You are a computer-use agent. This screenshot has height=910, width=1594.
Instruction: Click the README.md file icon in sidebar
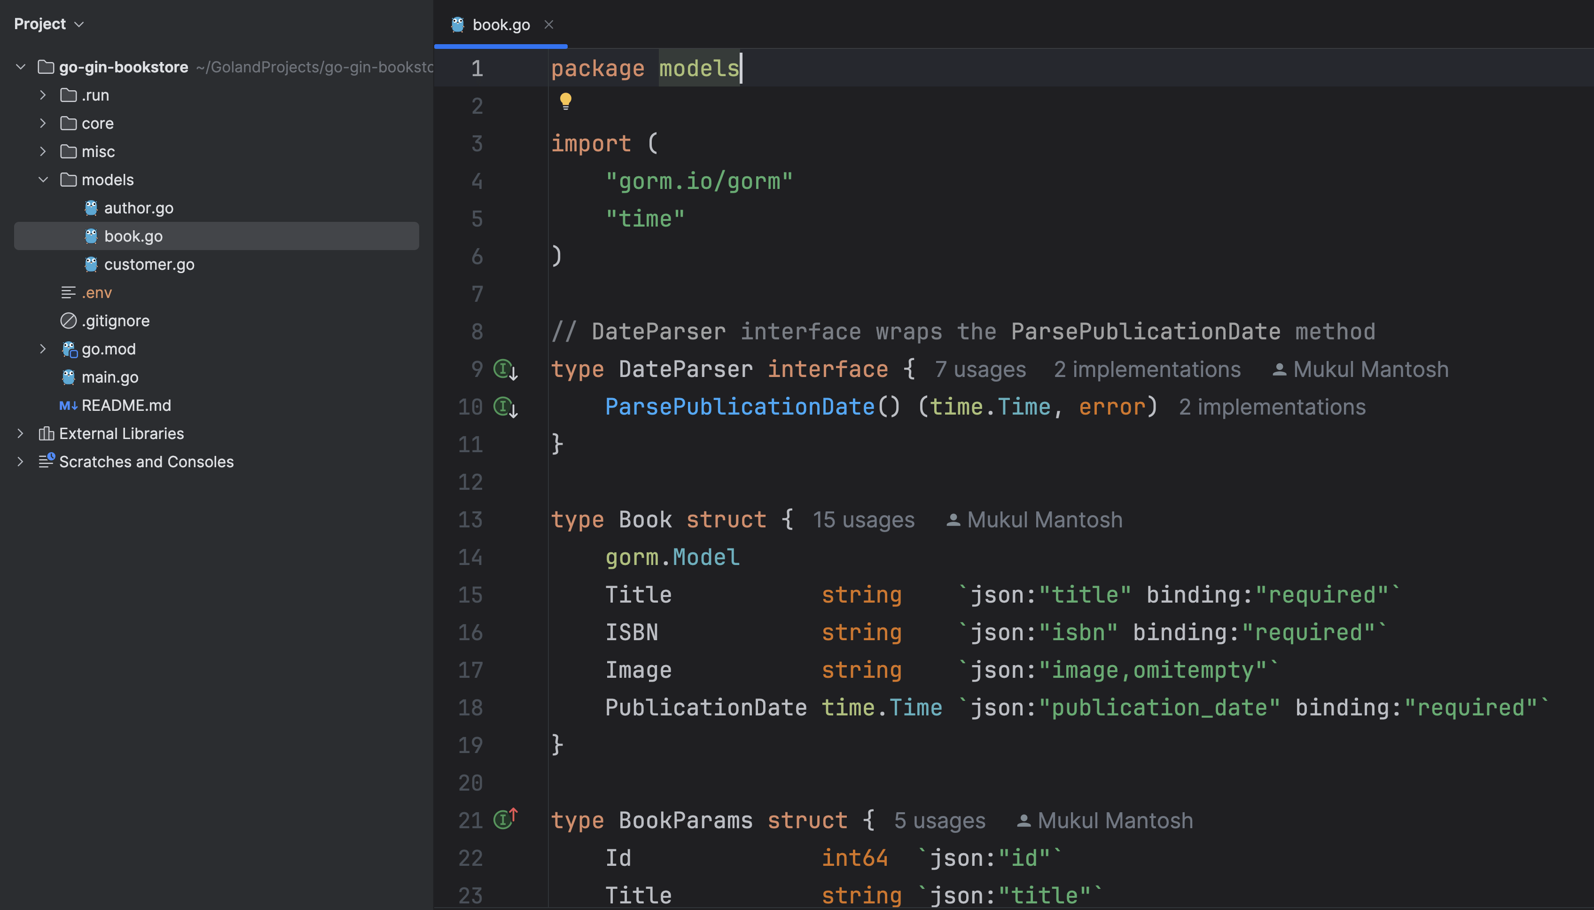(x=69, y=406)
